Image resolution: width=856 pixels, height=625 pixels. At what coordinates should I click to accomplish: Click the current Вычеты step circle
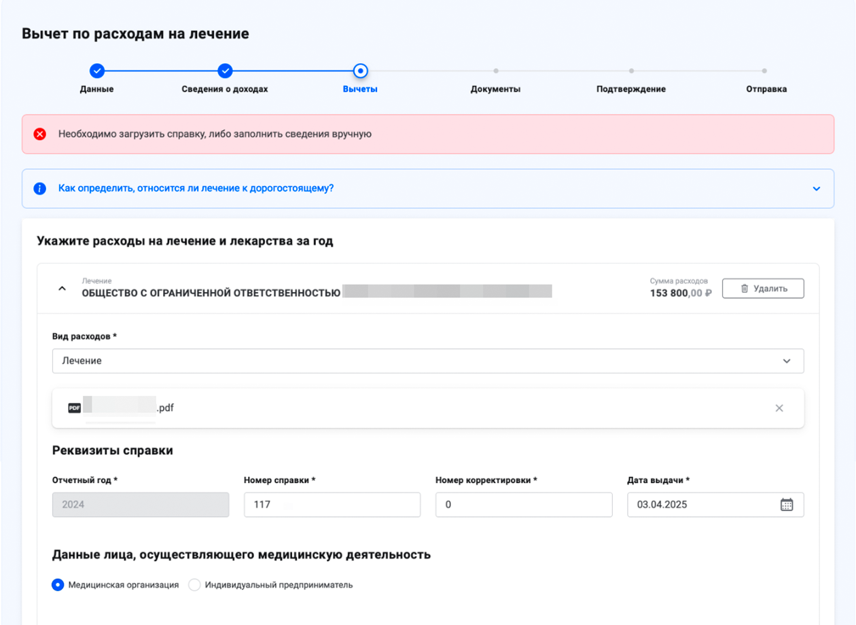361,71
